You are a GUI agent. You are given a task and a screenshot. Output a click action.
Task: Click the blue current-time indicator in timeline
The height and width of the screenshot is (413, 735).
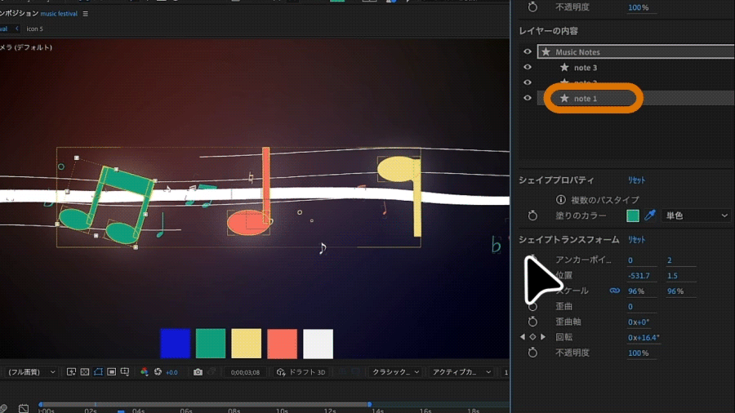[121, 411]
